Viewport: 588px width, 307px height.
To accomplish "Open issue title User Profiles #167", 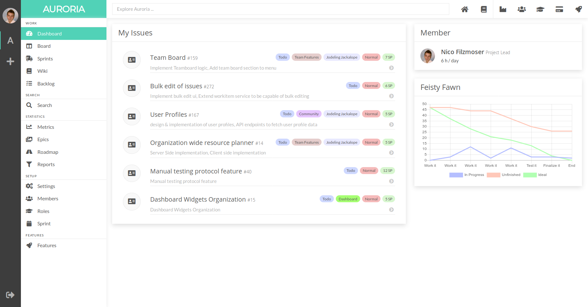I will click(174, 115).
